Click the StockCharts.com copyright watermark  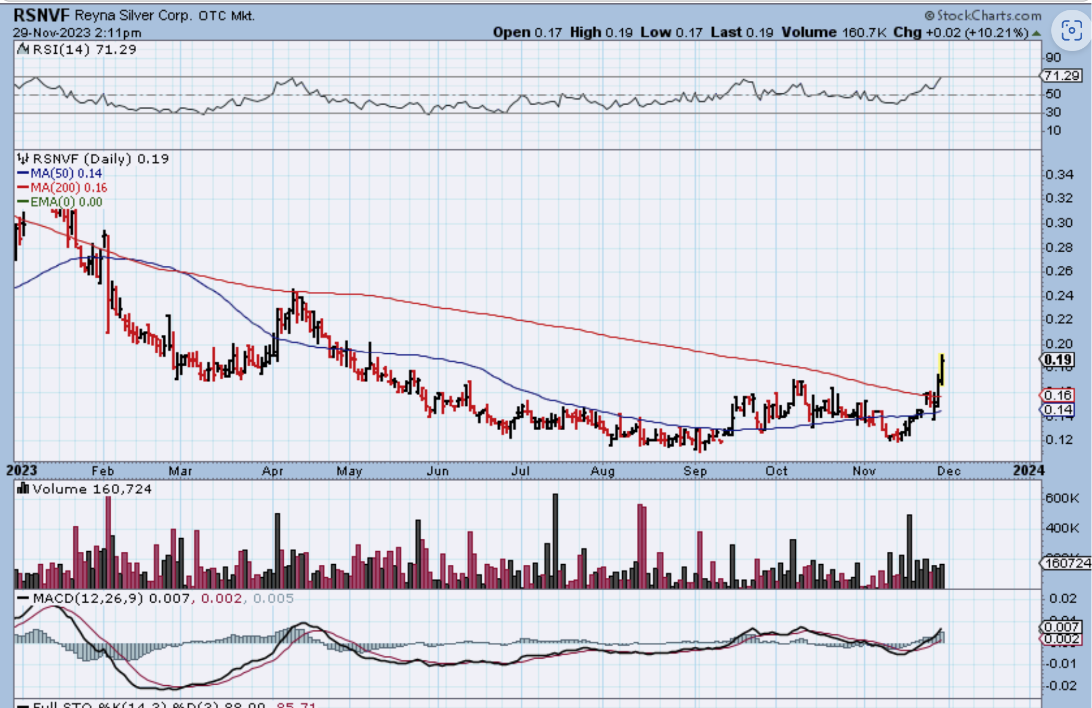983,16
